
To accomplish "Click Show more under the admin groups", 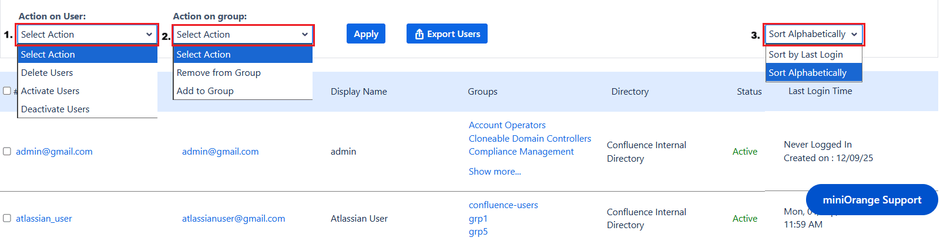I will click(495, 172).
